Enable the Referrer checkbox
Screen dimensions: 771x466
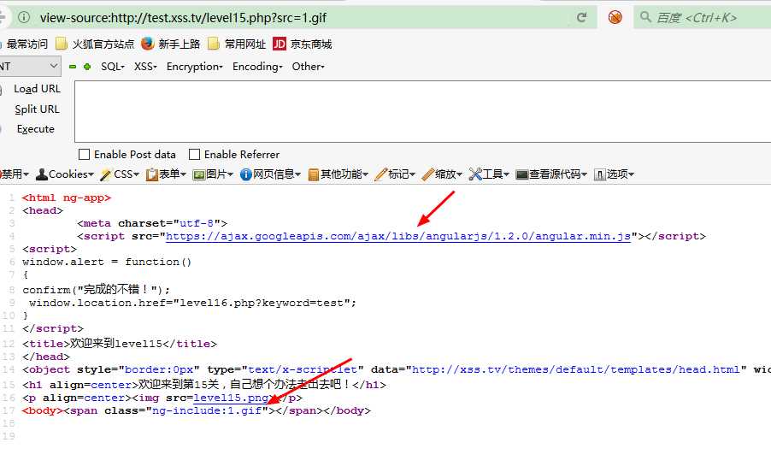pyautogui.click(x=194, y=155)
